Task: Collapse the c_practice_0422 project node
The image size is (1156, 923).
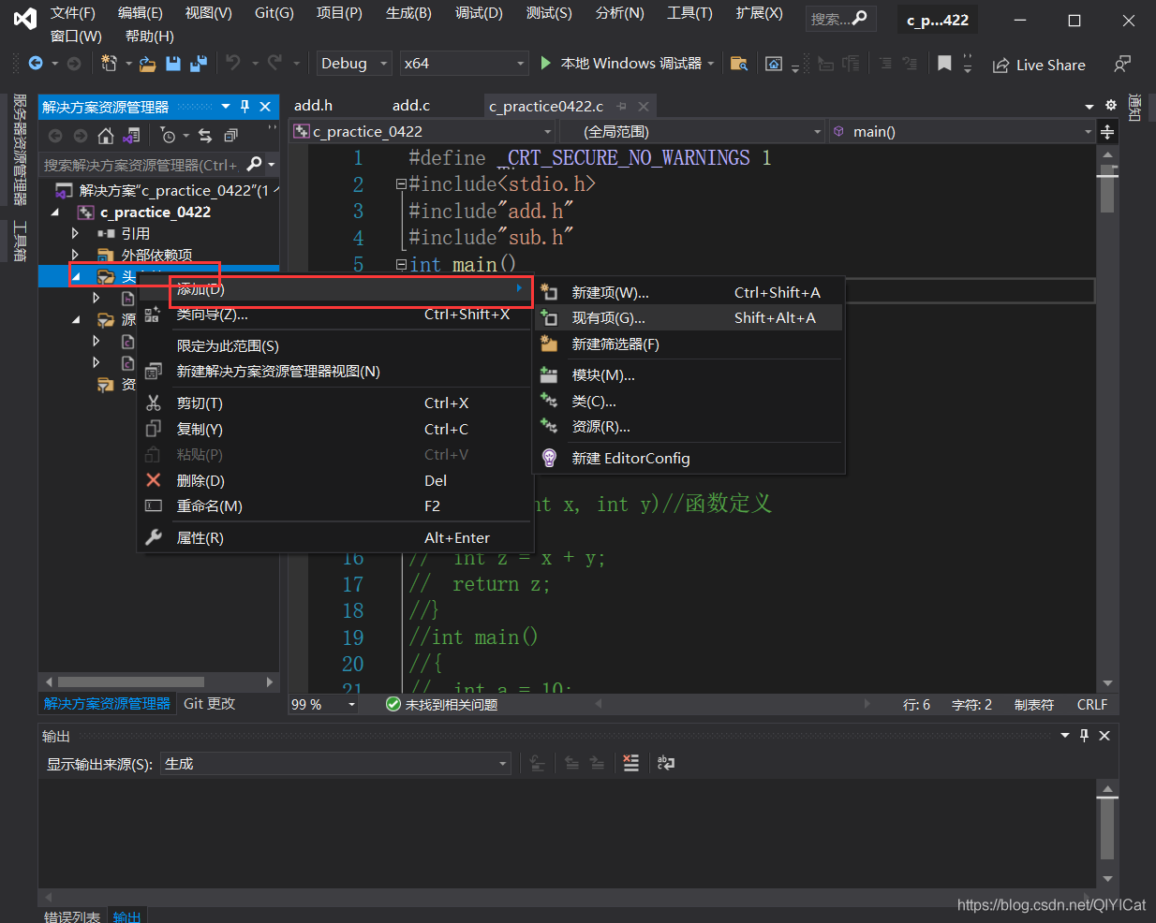Action: pos(55,212)
